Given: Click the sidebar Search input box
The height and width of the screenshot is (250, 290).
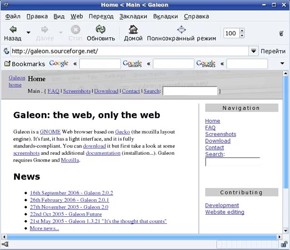Looking at the screenshot, I should (x=232, y=162).
